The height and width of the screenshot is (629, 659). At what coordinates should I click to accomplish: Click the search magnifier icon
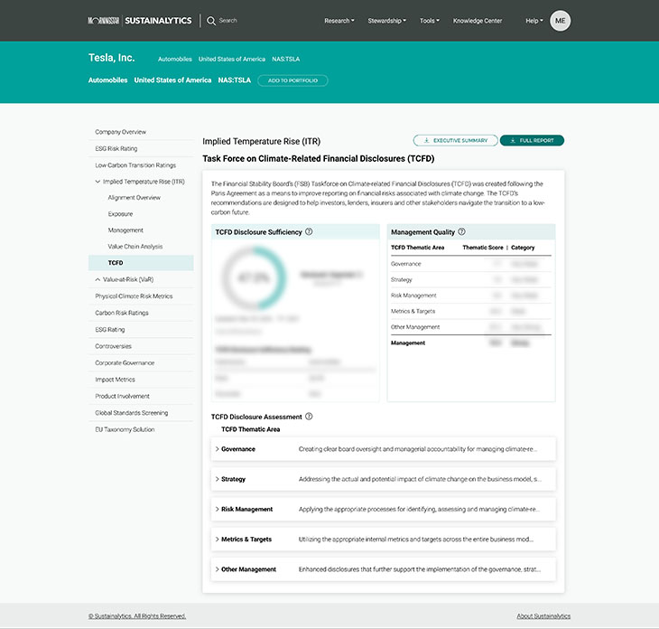point(211,20)
